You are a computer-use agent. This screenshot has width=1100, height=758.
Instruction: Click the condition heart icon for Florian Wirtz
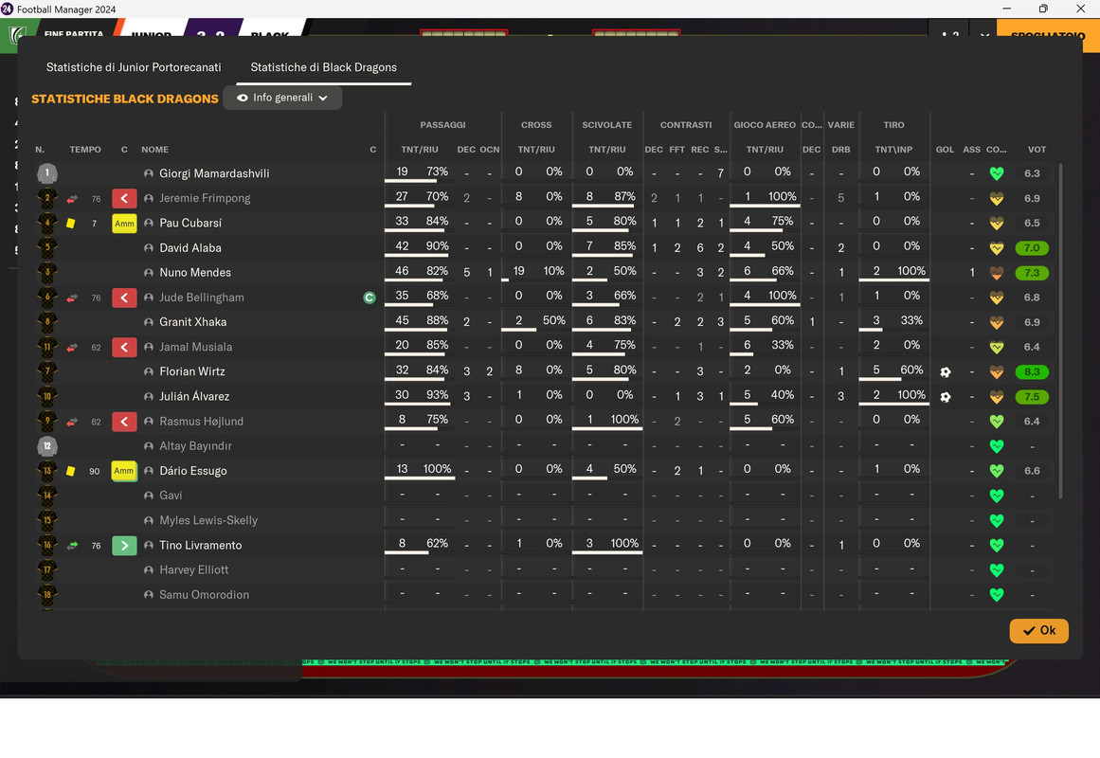tap(996, 372)
